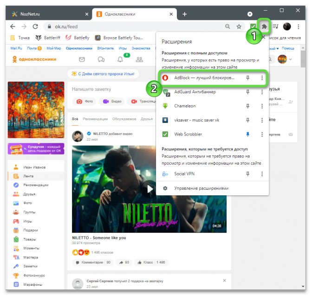Bookmark this page with the star icon
311x296 pixels.
click(239, 26)
